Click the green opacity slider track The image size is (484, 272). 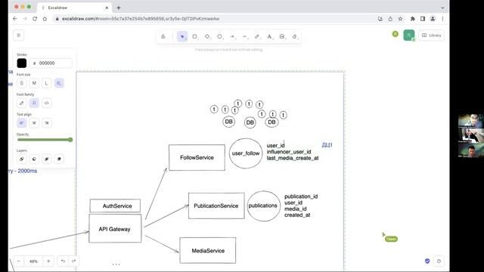click(x=45, y=140)
